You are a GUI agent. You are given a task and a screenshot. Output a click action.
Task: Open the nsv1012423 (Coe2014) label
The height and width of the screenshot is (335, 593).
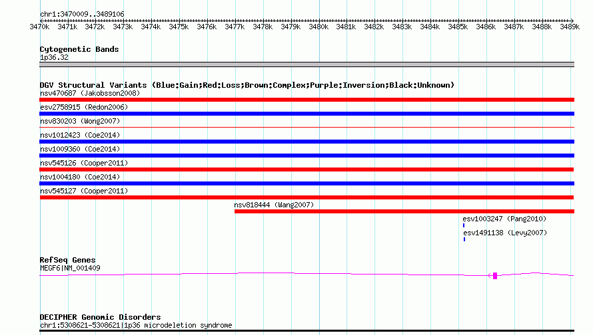coord(80,135)
